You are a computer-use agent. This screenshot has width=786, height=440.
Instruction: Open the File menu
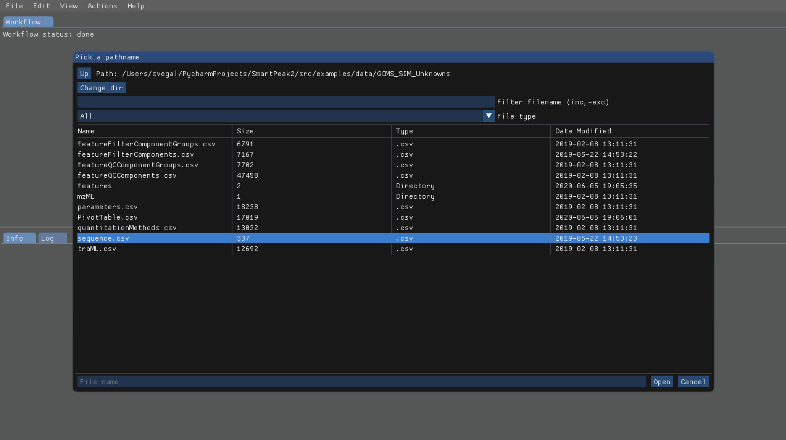14,6
